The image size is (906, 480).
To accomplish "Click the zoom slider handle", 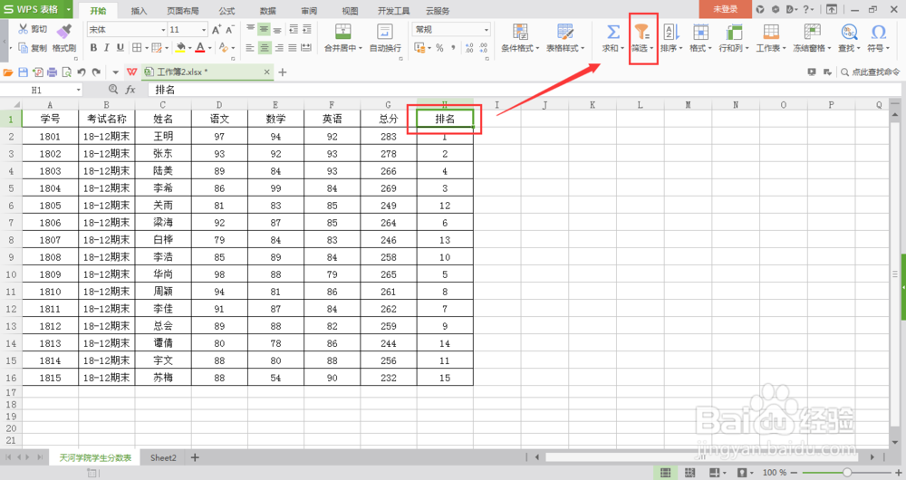I will [x=846, y=473].
